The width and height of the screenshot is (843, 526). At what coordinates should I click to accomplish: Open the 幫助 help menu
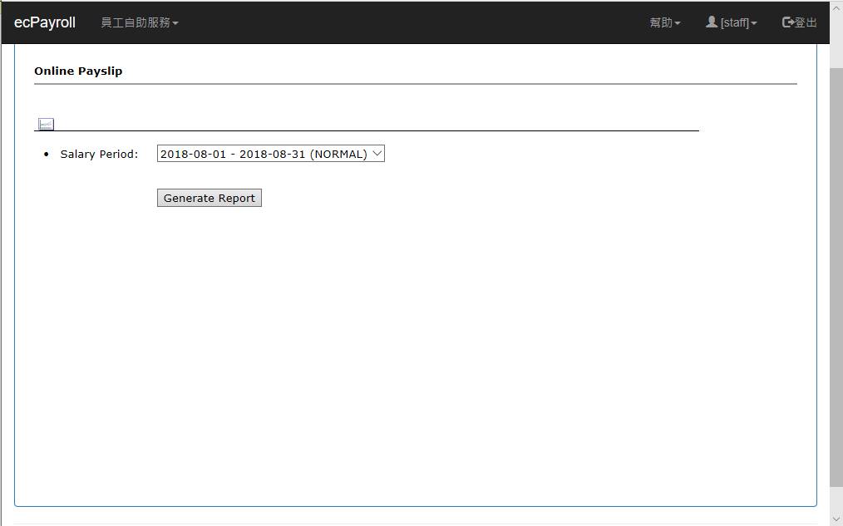point(664,22)
